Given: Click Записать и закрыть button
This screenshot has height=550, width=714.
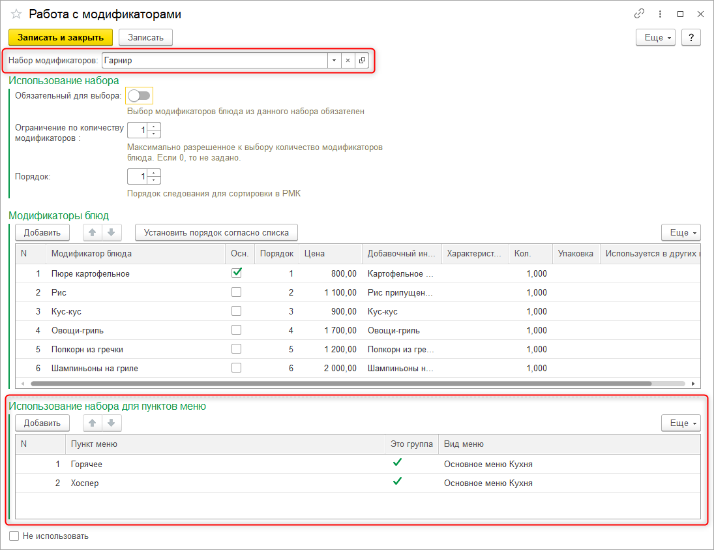Looking at the screenshot, I should pyautogui.click(x=60, y=38).
